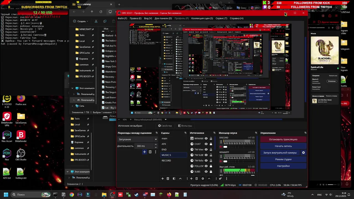The image size is (354, 199).
Task: Expand the Сеть tree node in File Explorer
Action: click(72, 106)
